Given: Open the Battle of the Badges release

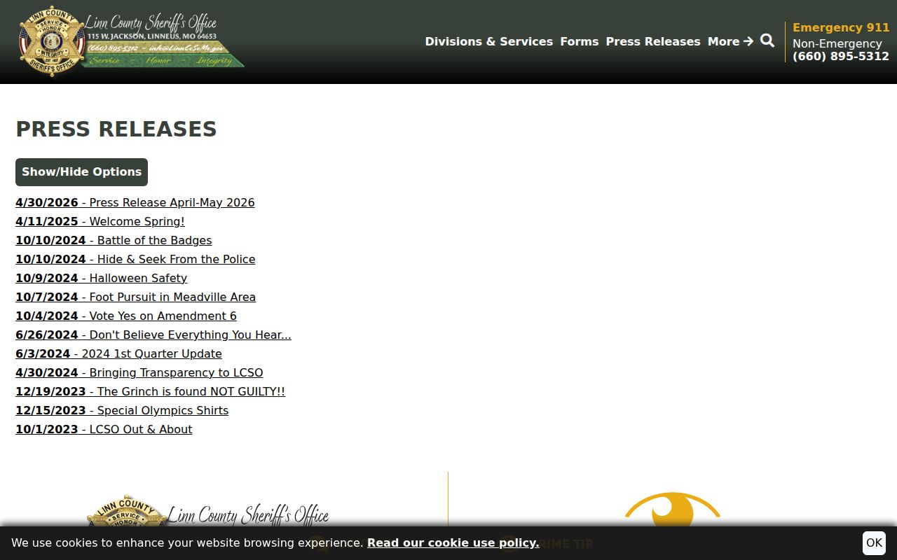Looking at the screenshot, I should point(114,240).
